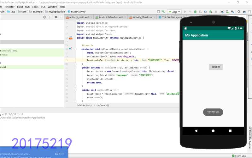The image size is (252, 158).
Task: Click the My Application title in emulator
Action: click(x=196, y=35)
